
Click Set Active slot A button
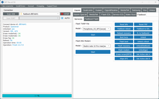coord(143,54)
